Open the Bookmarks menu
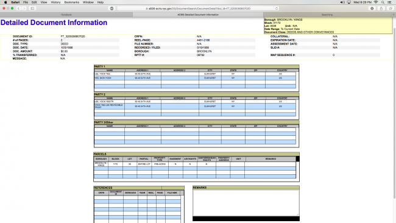Screen dimensions: 396x223 tap(72, 2)
